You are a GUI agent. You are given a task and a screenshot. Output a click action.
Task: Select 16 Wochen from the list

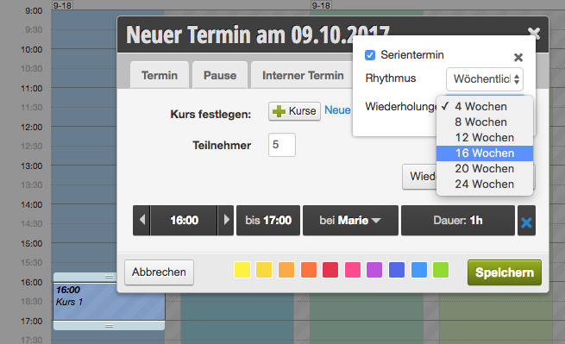[484, 153]
